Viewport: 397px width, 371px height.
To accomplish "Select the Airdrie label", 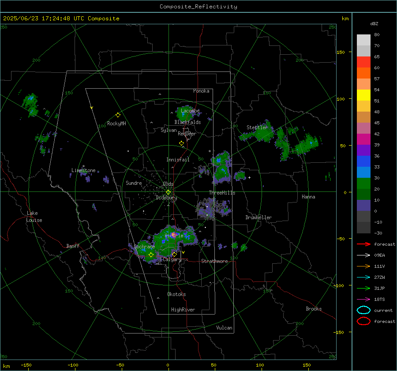I will [x=174, y=236].
